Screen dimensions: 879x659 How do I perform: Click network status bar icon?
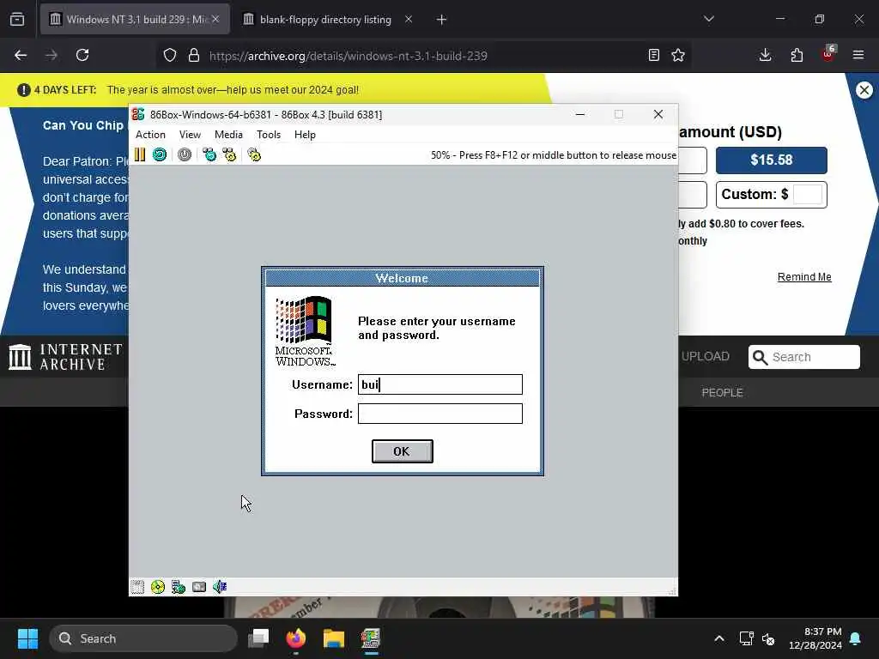(x=179, y=587)
